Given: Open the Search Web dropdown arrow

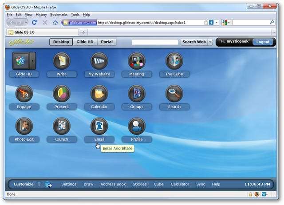Looking at the screenshot, I should point(210,42).
